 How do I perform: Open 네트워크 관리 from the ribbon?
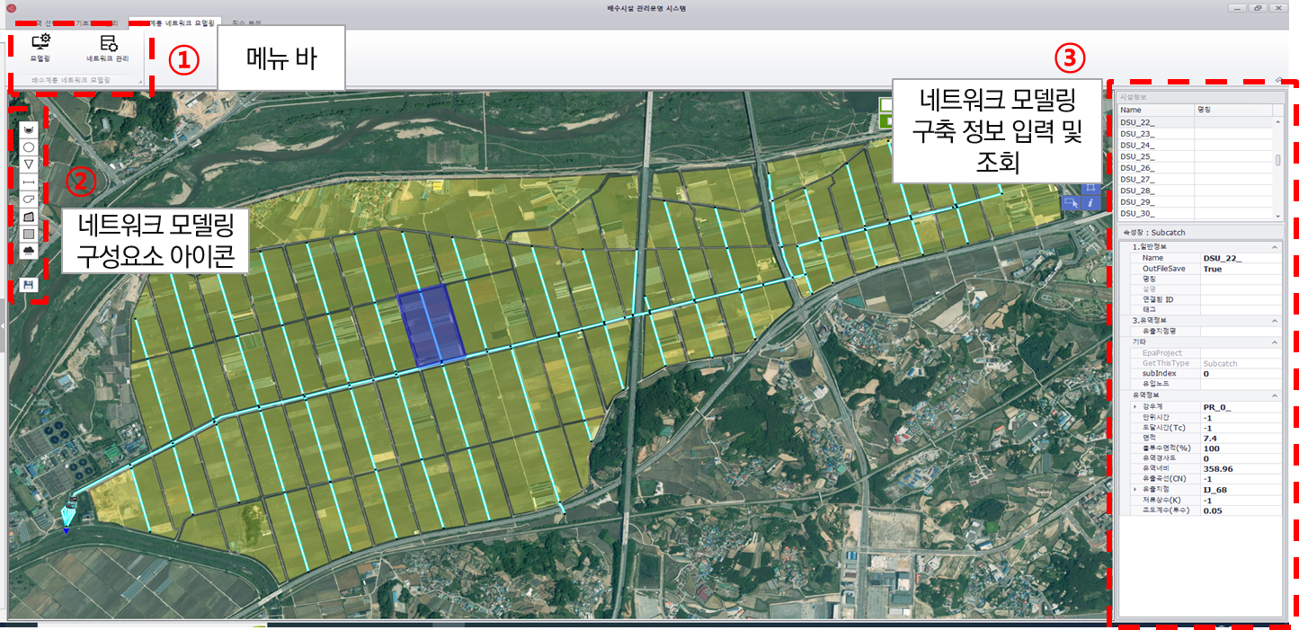(x=107, y=47)
